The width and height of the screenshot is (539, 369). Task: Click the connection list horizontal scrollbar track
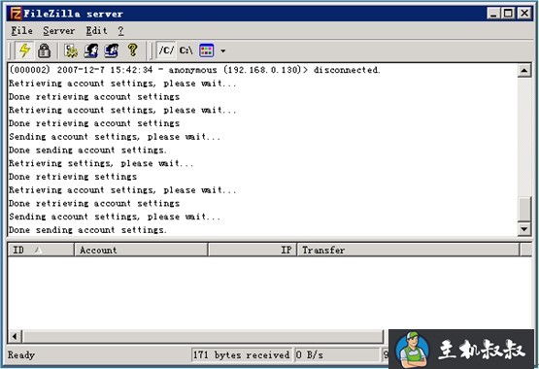click(x=203, y=336)
